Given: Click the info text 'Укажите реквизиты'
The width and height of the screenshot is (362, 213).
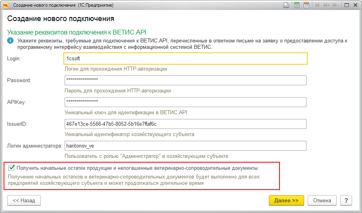Looking at the screenshot, I should pyautogui.click(x=182, y=44).
